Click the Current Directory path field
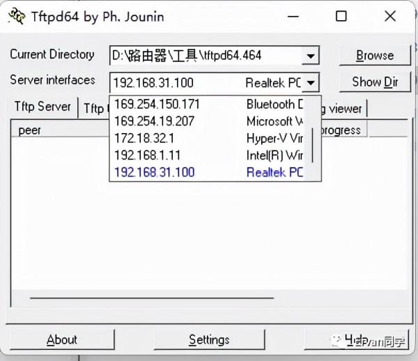 206,56
